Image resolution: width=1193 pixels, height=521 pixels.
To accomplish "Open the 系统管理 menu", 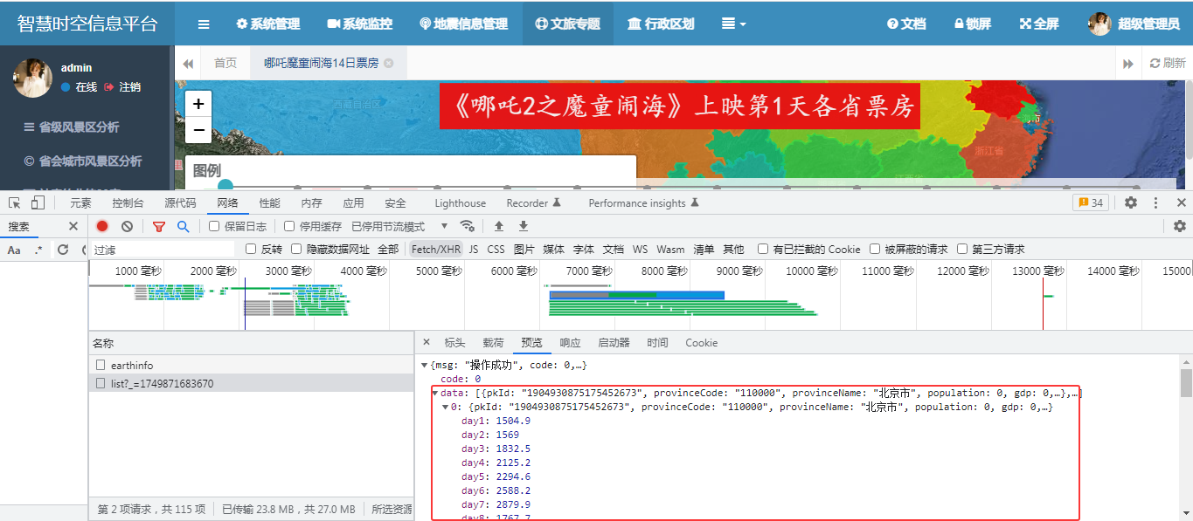I will pos(268,24).
